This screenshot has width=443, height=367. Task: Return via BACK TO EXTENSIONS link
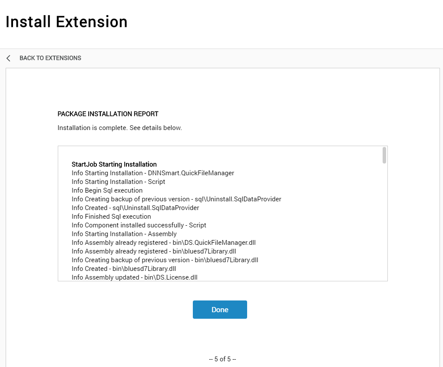tap(50, 58)
